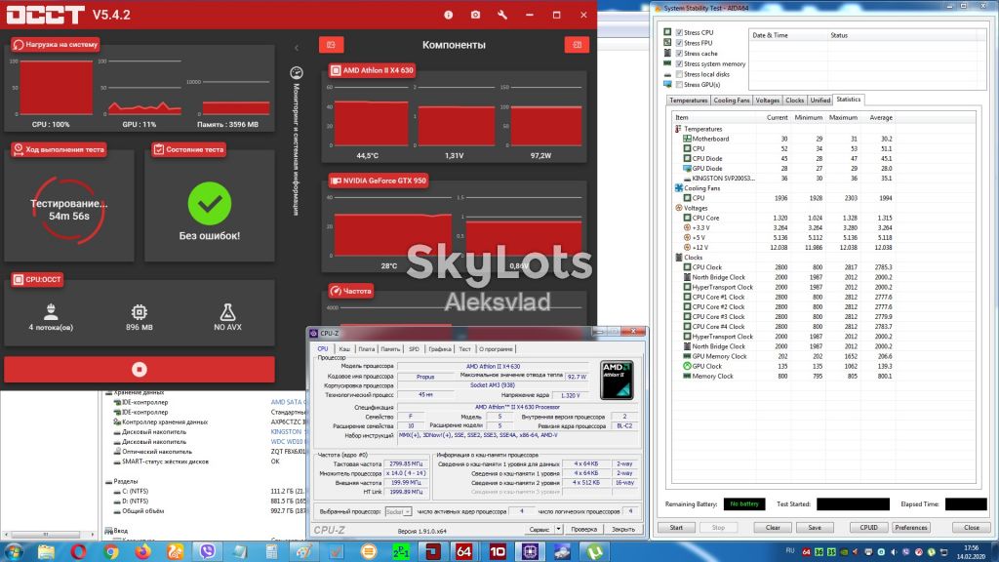The image size is (999, 562).
Task: Switch to the Temperatures tab in AIDA64
Action: (x=688, y=100)
